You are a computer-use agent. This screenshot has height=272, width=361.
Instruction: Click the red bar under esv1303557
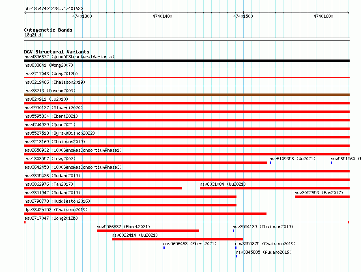(x=146, y=163)
